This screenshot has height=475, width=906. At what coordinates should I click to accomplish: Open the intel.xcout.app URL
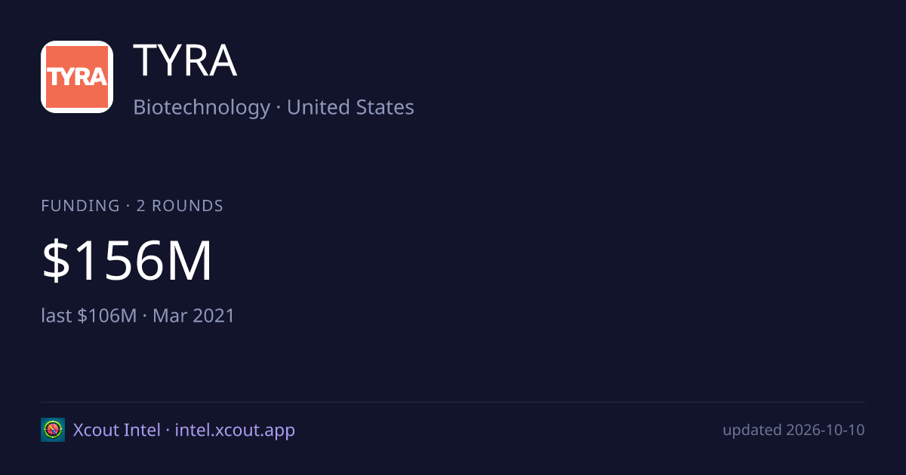click(235, 431)
